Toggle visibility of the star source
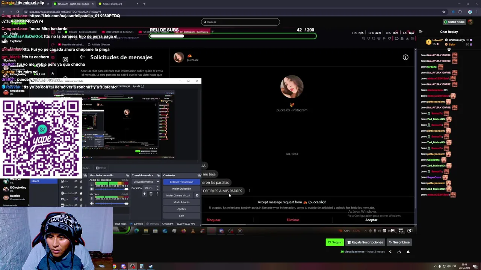Screen dimensions: 481x270 point(76,181)
